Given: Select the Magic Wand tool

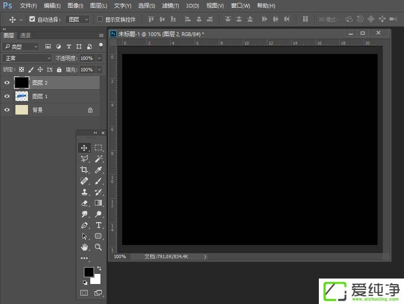Looking at the screenshot, I should coord(98,159).
